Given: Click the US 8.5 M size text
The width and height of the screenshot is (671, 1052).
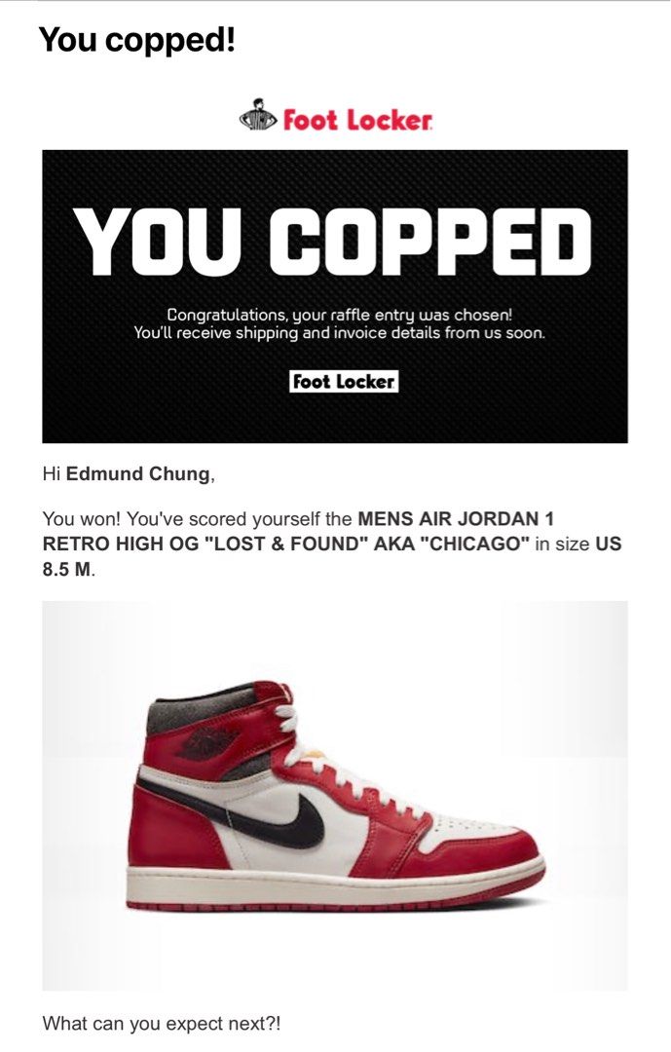Looking at the screenshot, I should point(332,556).
